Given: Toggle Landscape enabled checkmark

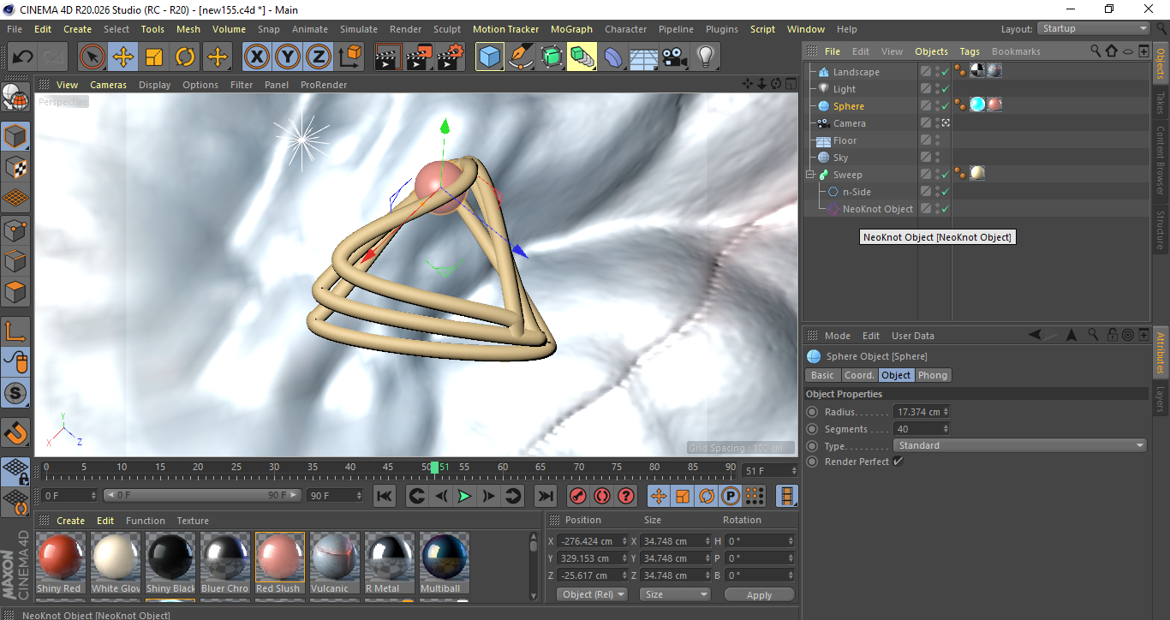Looking at the screenshot, I should click(945, 72).
